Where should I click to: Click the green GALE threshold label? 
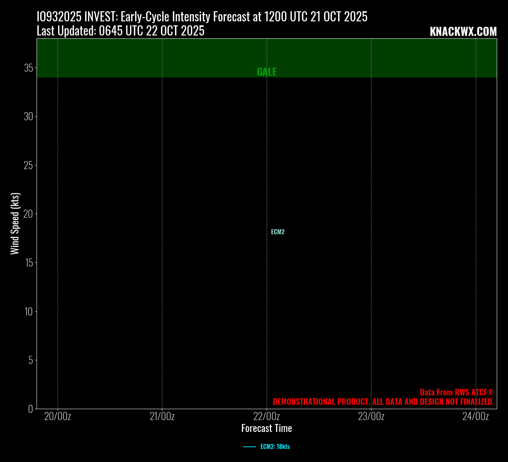(x=267, y=72)
